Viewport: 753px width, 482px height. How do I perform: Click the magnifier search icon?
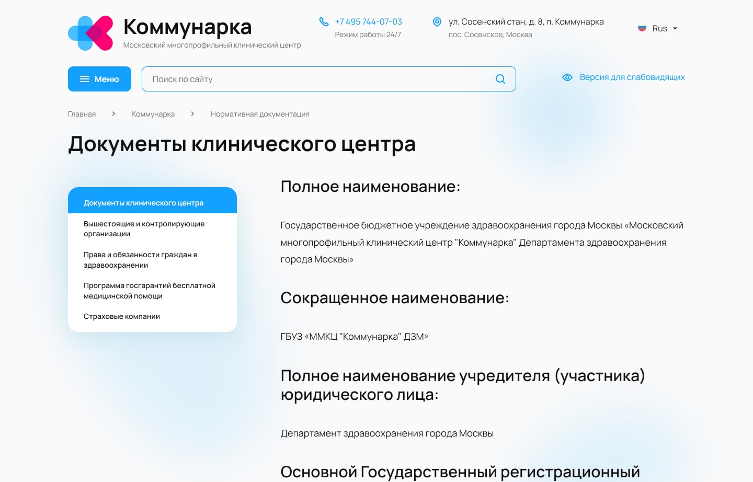point(500,79)
